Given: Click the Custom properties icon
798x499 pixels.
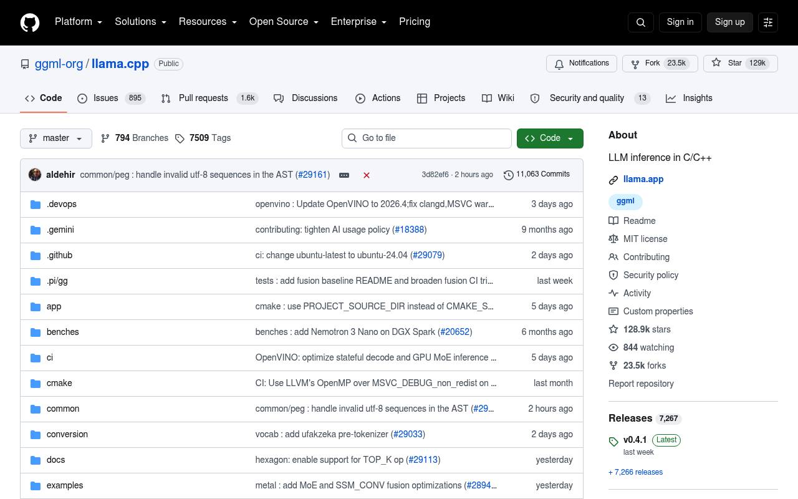Looking at the screenshot, I should point(613,311).
